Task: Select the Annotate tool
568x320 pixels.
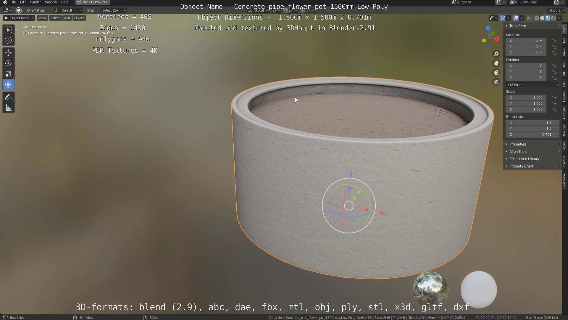Action: tap(8, 97)
